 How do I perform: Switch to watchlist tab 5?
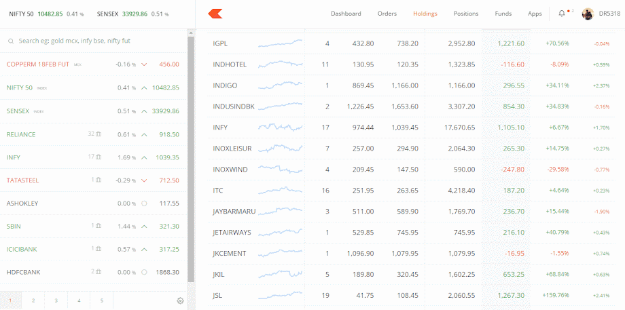102,301
